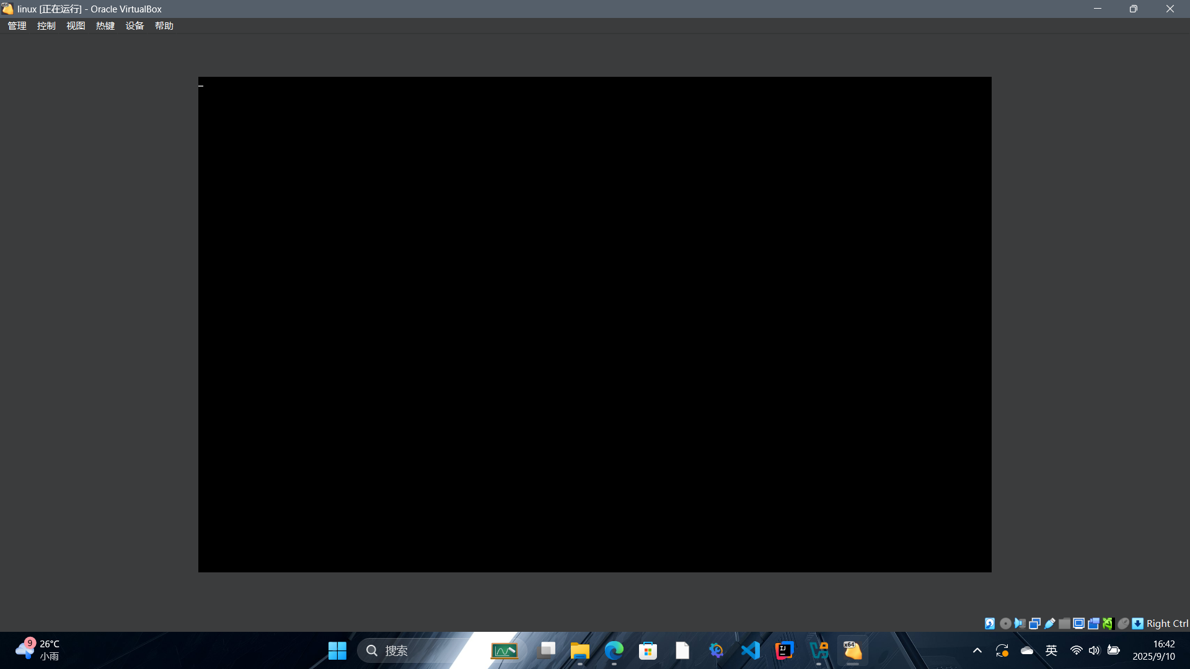The height and width of the screenshot is (669, 1190).
Task: Click the shared folders status icon
Action: pos(1064,624)
